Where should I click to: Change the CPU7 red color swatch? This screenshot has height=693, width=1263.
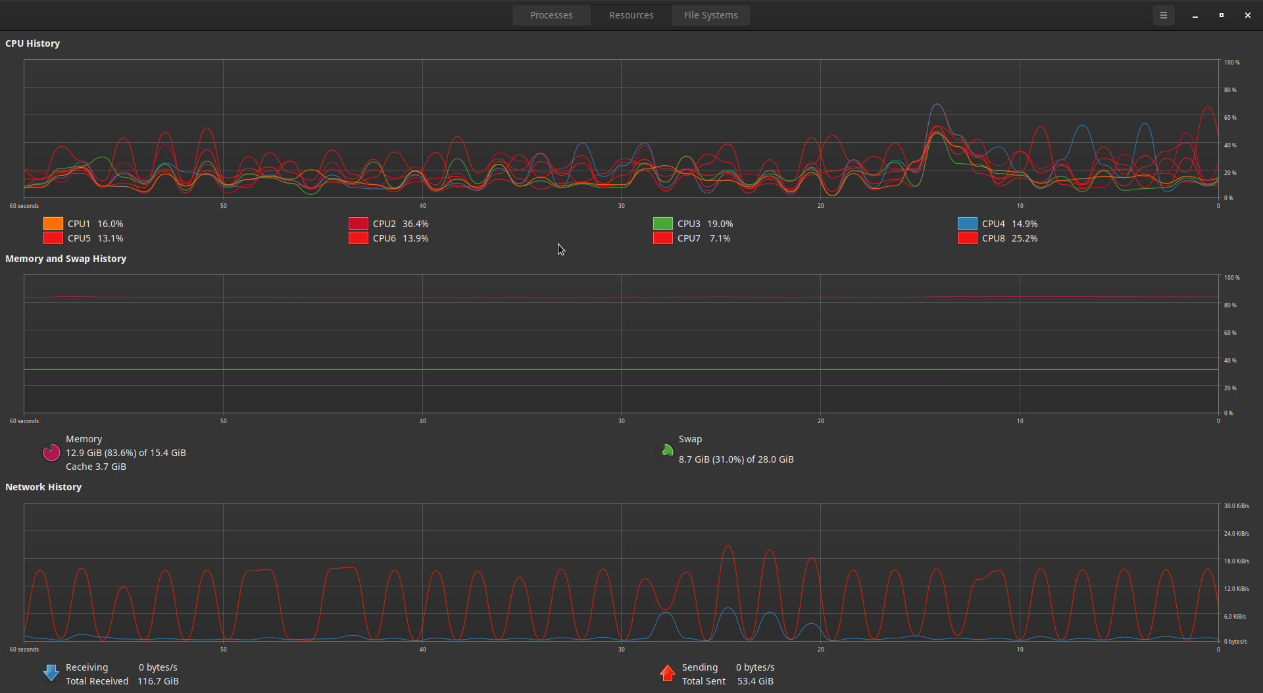[x=663, y=238]
